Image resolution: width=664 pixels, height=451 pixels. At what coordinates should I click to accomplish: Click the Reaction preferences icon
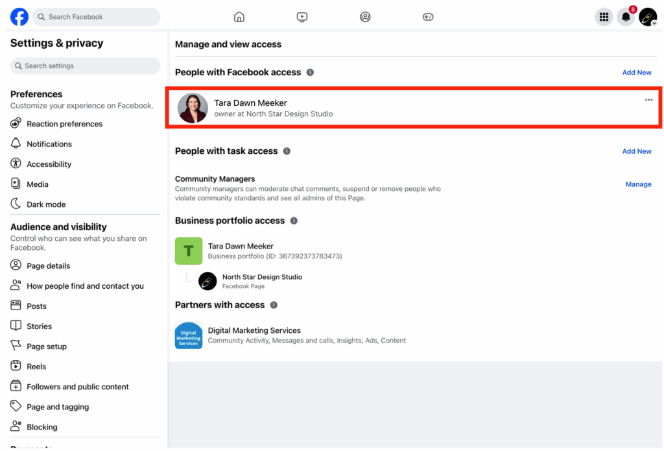(16, 123)
